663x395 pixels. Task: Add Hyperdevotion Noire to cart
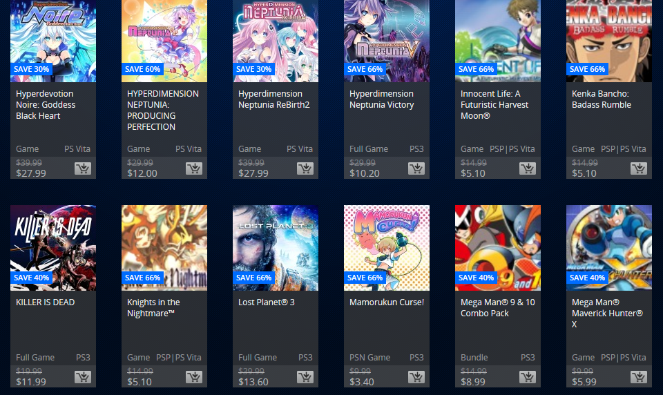pos(83,168)
